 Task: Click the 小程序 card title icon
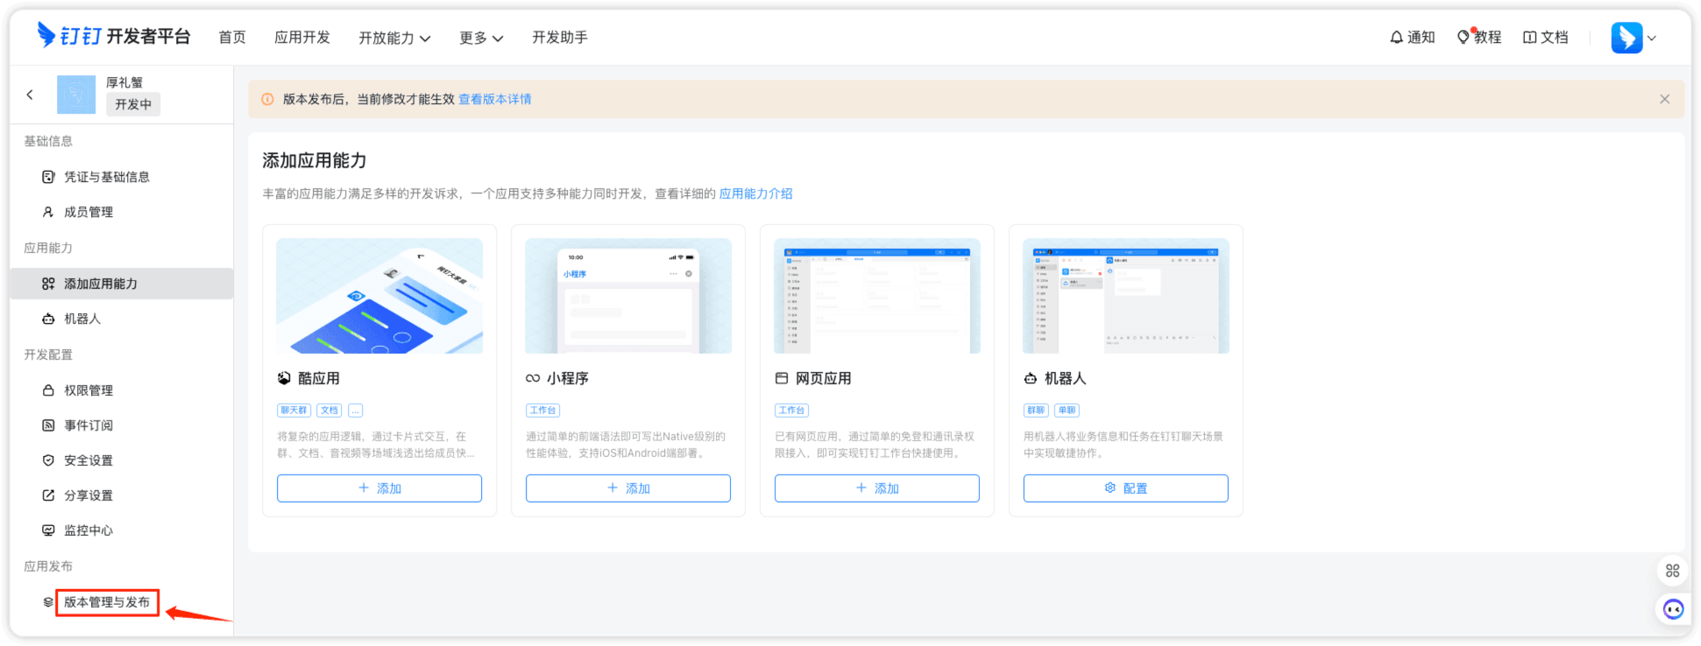533,378
